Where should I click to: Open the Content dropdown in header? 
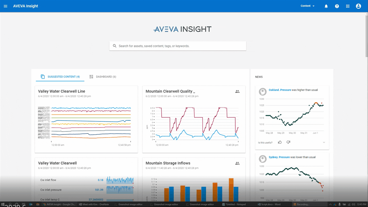308,6
